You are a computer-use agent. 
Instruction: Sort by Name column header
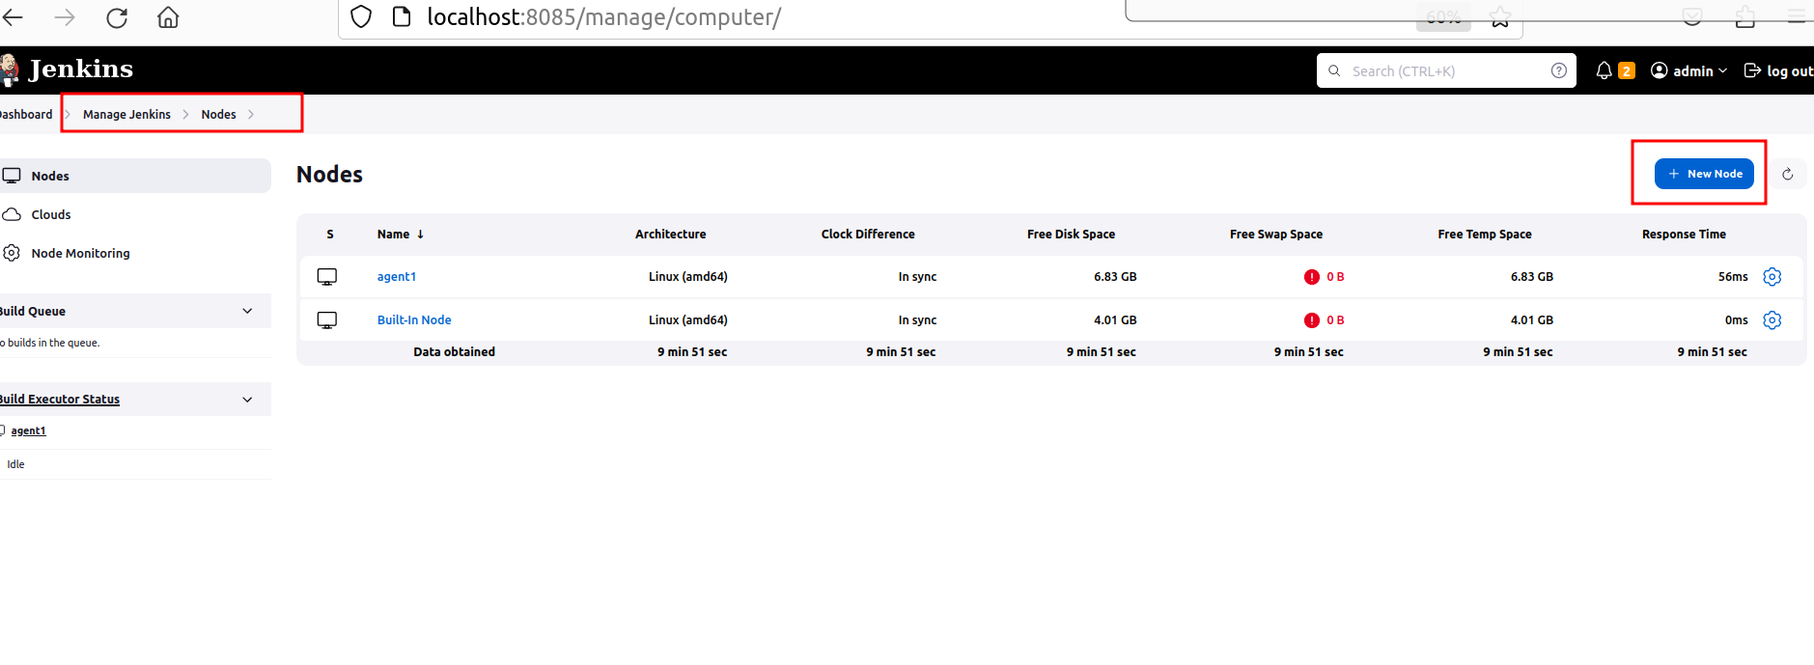click(x=401, y=234)
